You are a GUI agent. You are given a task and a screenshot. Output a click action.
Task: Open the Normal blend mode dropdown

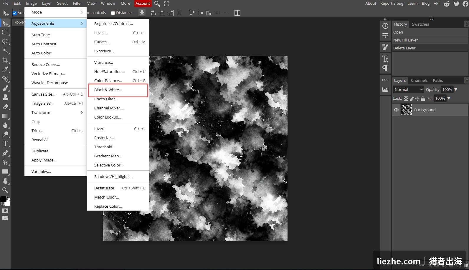pyautogui.click(x=408, y=89)
